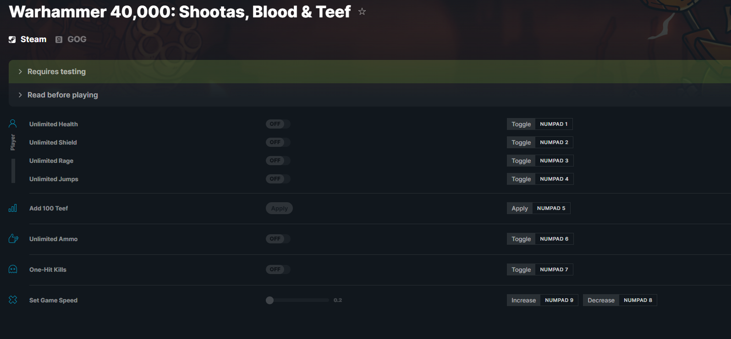Select the Steam version tab
731x339 pixels.
(x=27, y=39)
